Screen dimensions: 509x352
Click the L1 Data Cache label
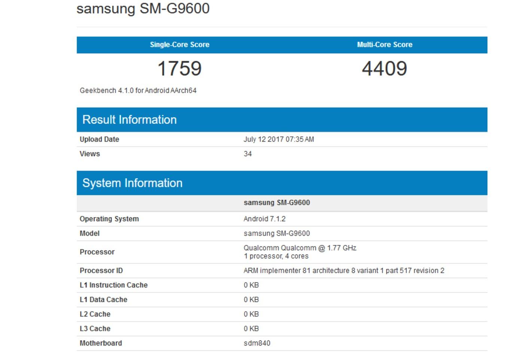[x=104, y=300]
